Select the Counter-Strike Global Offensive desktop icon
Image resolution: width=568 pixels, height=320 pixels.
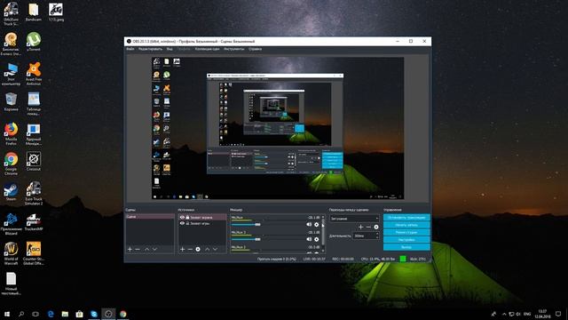(x=34, y=253)
